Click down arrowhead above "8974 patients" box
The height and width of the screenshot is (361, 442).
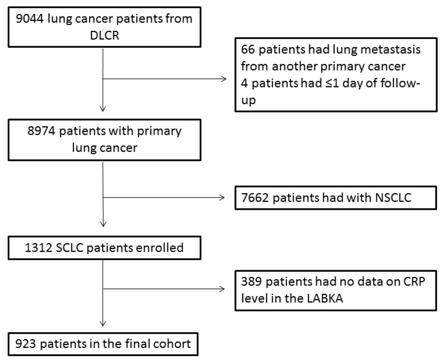click(x=103, y=109)
